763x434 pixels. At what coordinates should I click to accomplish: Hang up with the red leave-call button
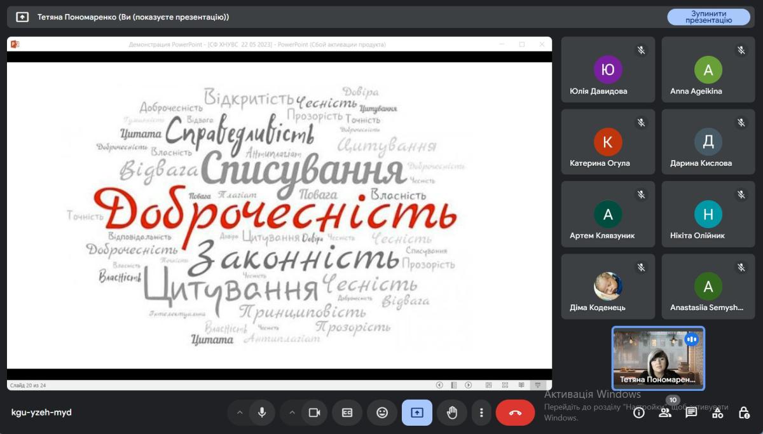[x=515, y=412]
